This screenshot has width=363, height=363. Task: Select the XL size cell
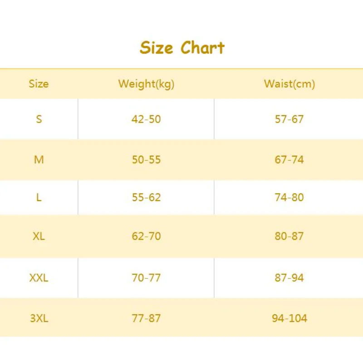tap(39, 236)
